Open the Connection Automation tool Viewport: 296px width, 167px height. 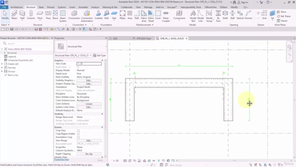[x=87, y=16]
